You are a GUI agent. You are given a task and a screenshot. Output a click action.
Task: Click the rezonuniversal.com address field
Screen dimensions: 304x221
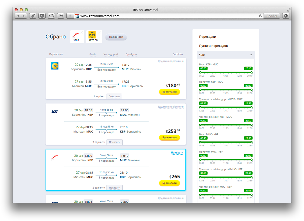167,16
